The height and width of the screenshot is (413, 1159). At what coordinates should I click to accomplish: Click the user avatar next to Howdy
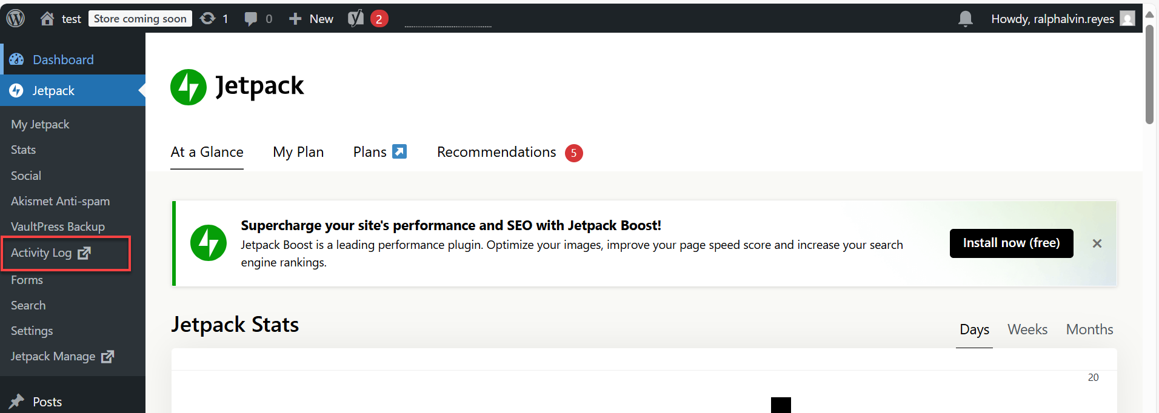coord(1127,19)
